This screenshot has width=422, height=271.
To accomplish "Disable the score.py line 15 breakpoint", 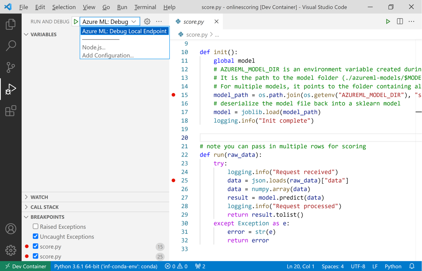I will coord(36,247).
